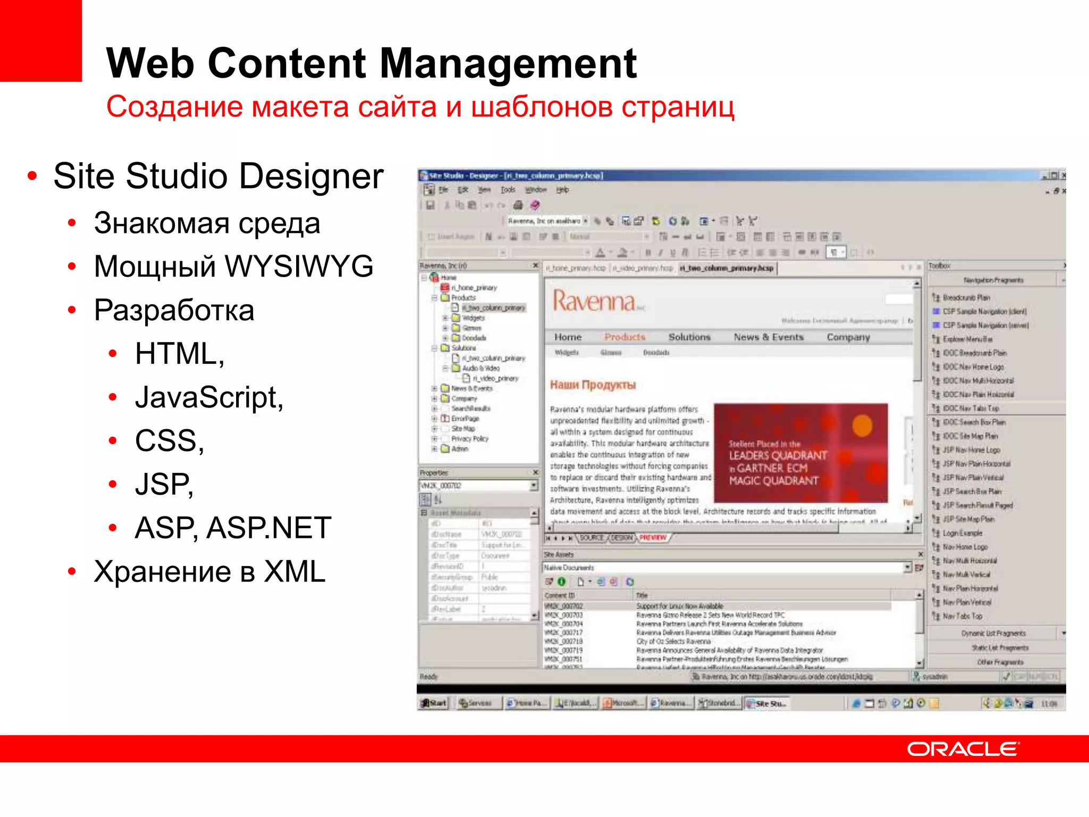Image resolution: width=1089 pixels, height=817 pixels.
Task: Click the green Refresh icon in Site Assets
Action: click(x=561, y=581)
